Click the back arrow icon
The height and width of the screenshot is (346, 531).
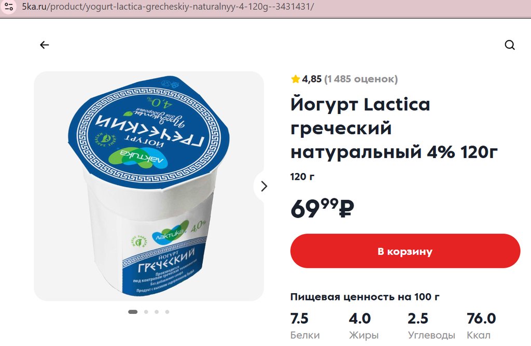click(45, 45)
